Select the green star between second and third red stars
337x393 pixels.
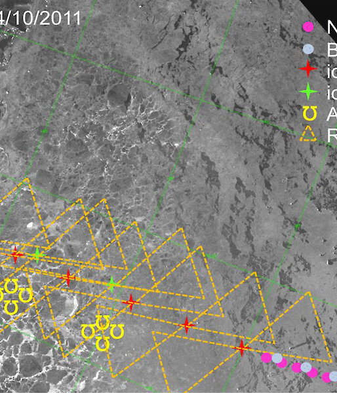coord(112,284)
